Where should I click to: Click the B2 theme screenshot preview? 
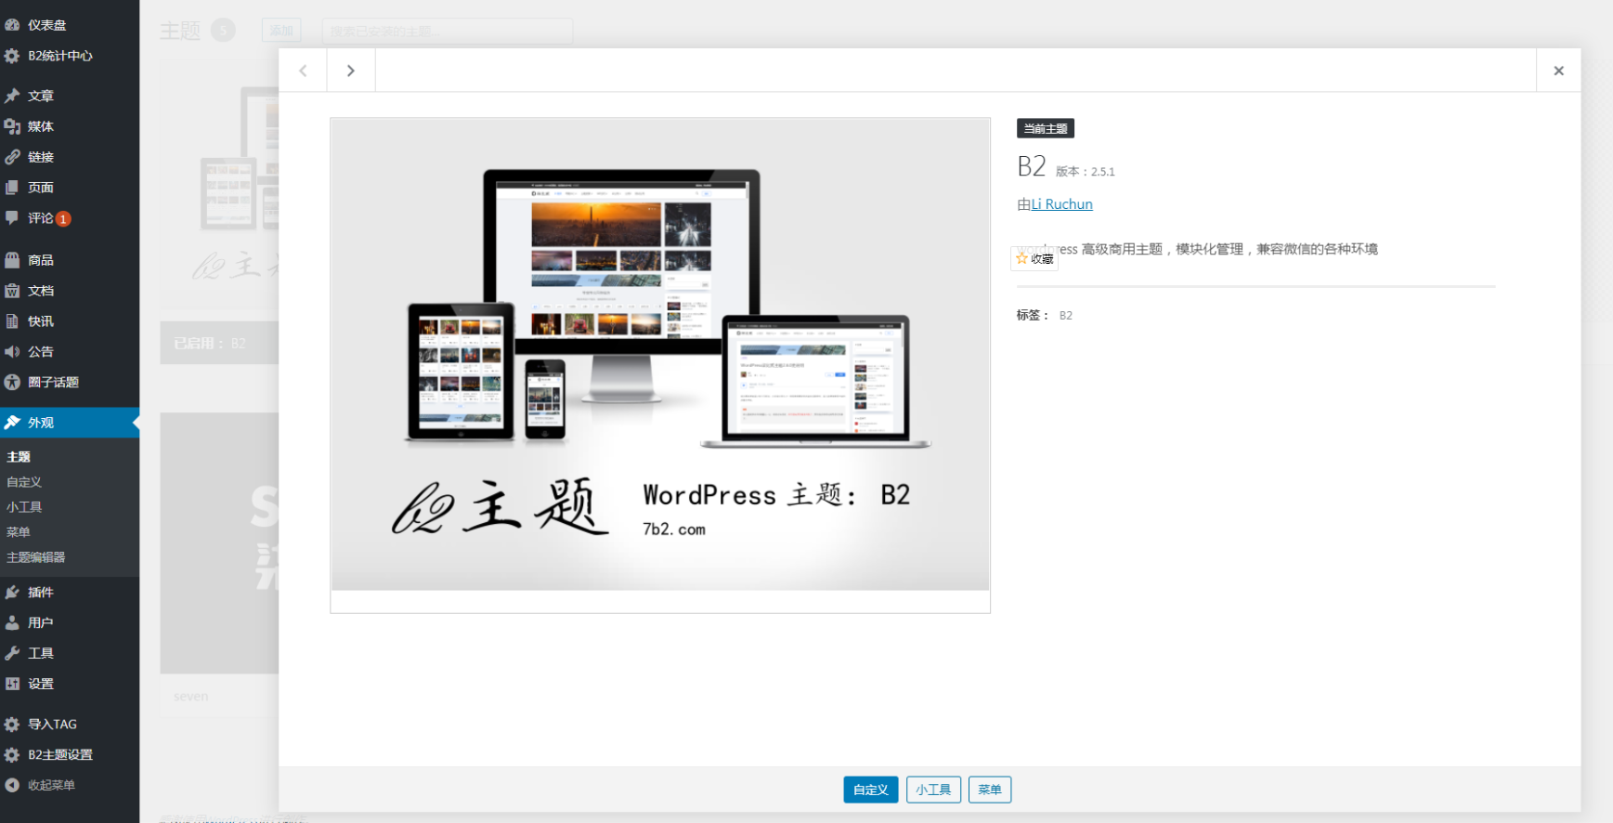pyautogui.click(x=659, y=355)
